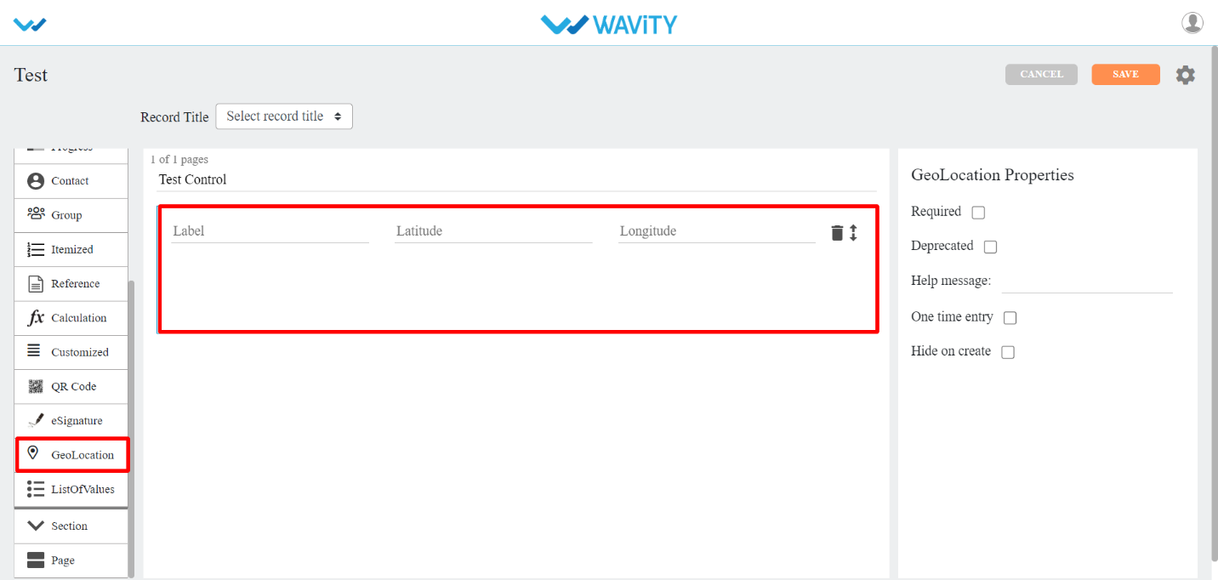
Task: Click the Test Control section title field
Action: 516,179
